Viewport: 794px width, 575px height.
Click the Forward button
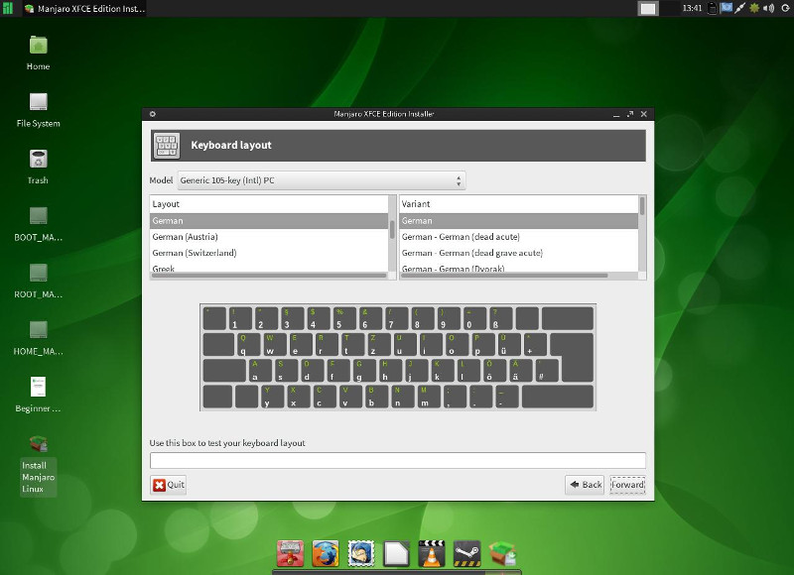(627, 485)
